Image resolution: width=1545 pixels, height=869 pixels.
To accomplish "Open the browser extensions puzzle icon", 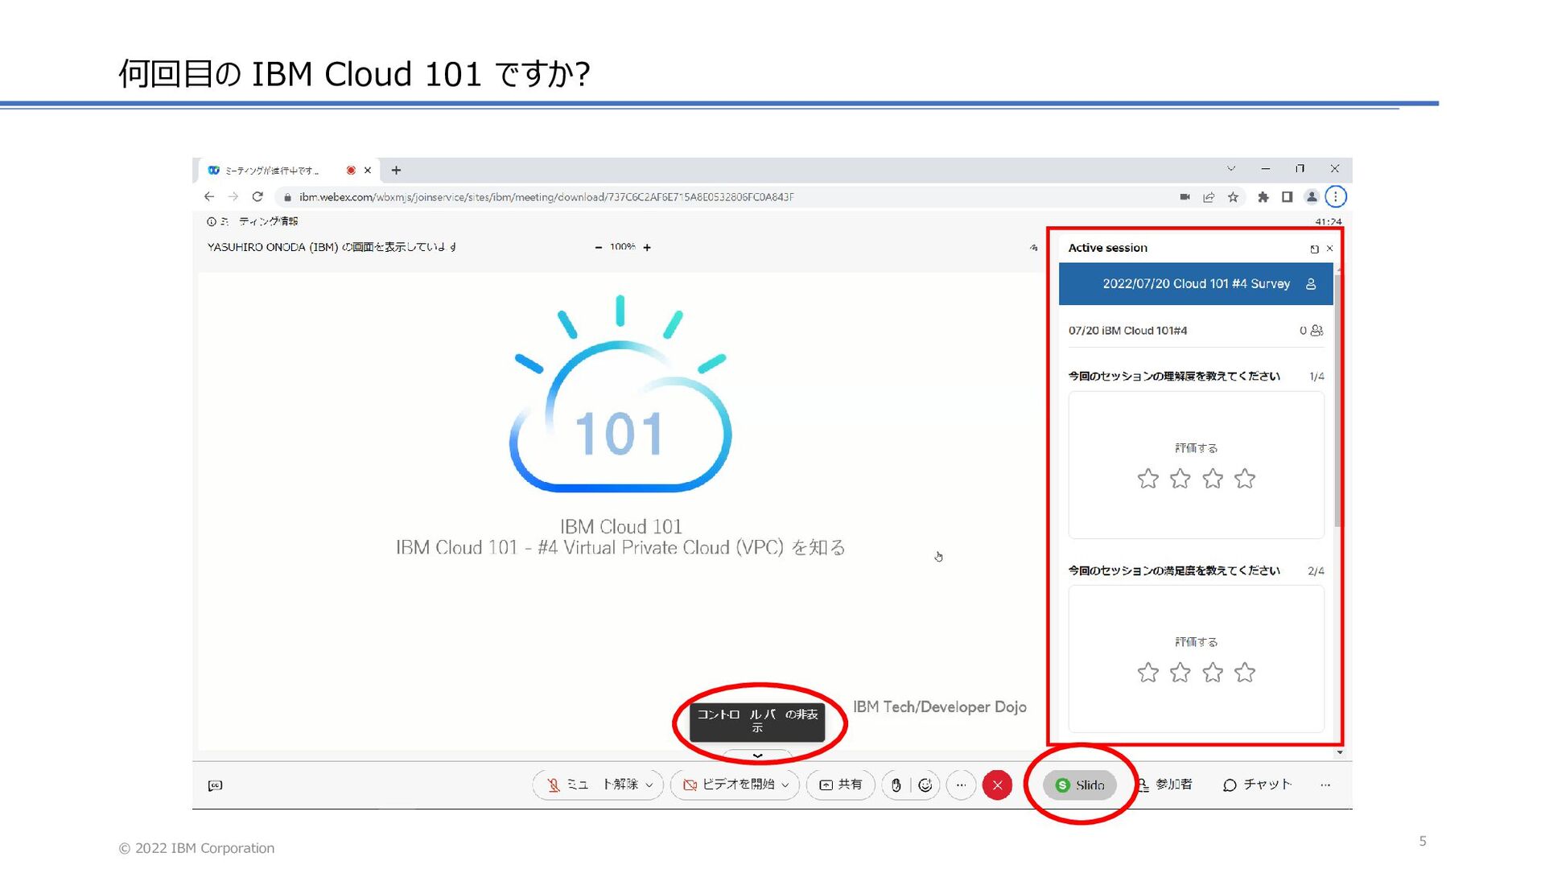I will [x=1263, y=197].
